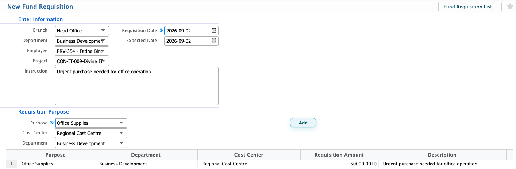This screenshot has height=169, width=516.
Task: Go to Fund Requisition List
Action: (467, 7)
